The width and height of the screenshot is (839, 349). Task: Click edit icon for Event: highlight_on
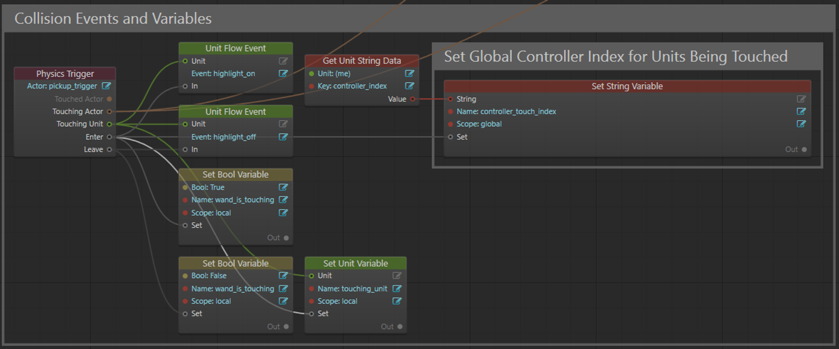tap(283, 73)
